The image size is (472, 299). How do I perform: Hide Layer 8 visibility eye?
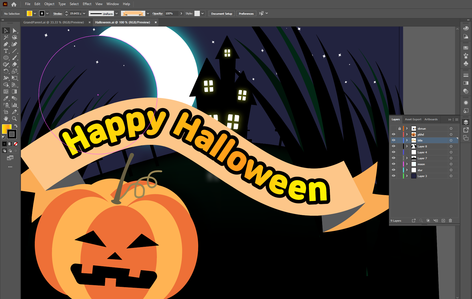(x=393, y=146)
